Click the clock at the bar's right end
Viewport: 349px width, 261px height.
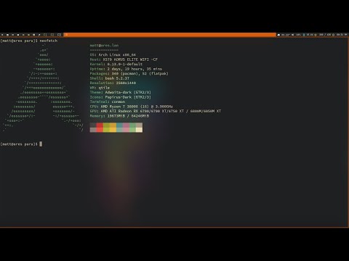click(342, 35)
